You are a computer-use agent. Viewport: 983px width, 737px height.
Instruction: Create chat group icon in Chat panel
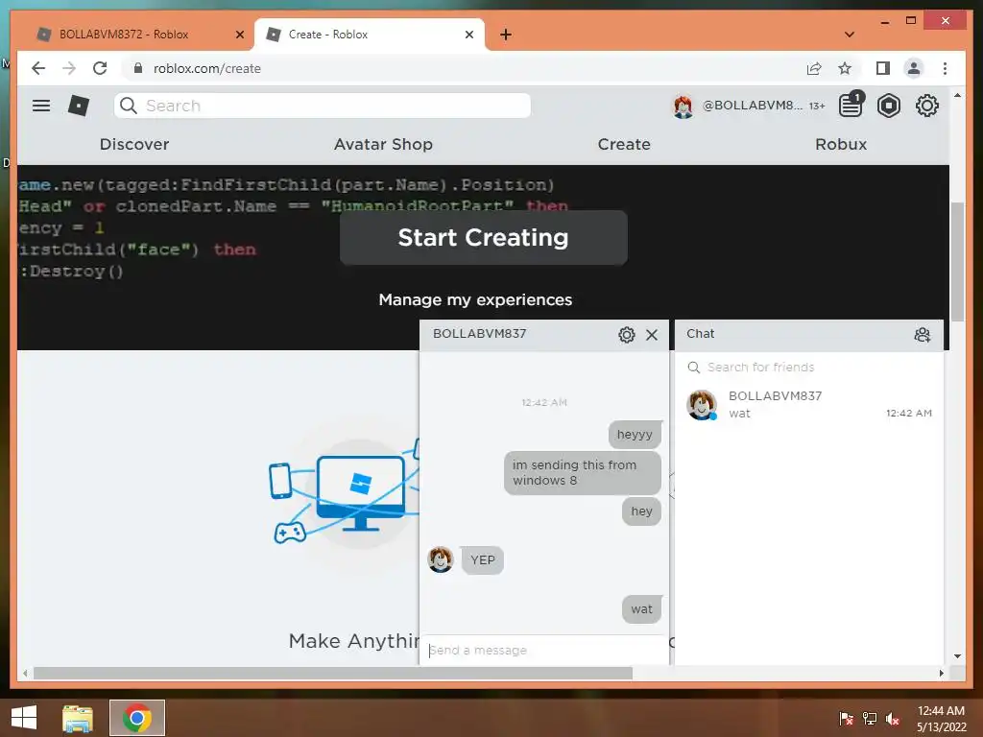tap(923, 335)
